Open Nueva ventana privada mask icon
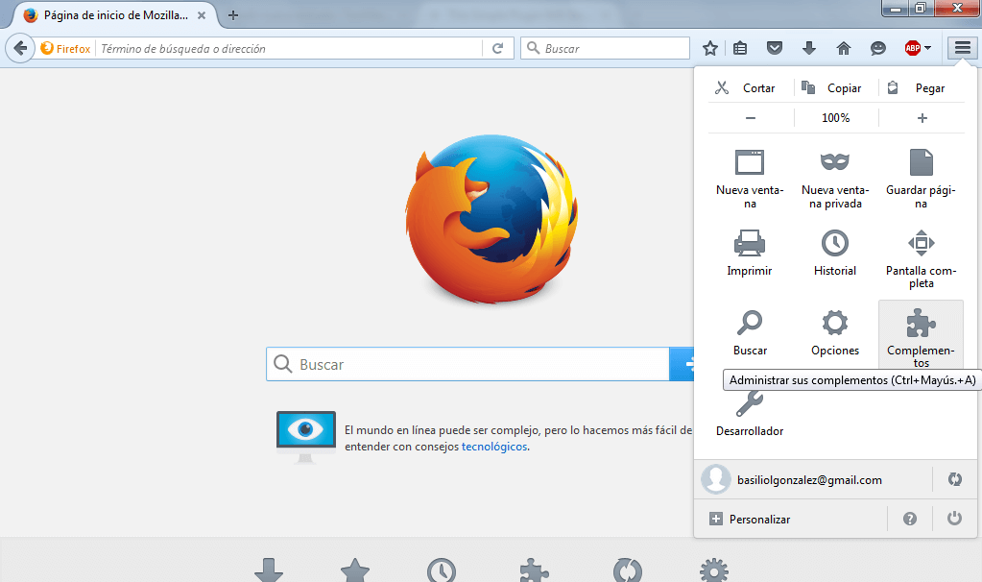The width and height of the screenshot is (982, 582). (x=834, y=161)
